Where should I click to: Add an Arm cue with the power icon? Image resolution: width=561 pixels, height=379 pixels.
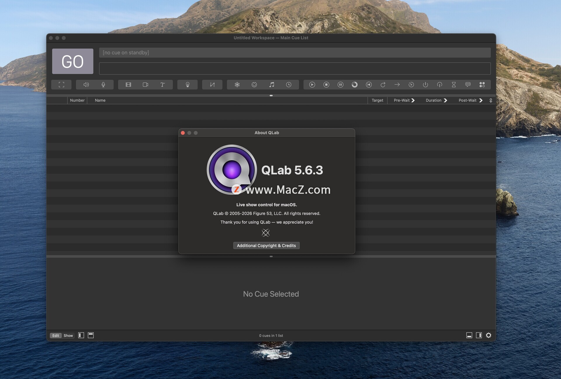tap(425, 85)
